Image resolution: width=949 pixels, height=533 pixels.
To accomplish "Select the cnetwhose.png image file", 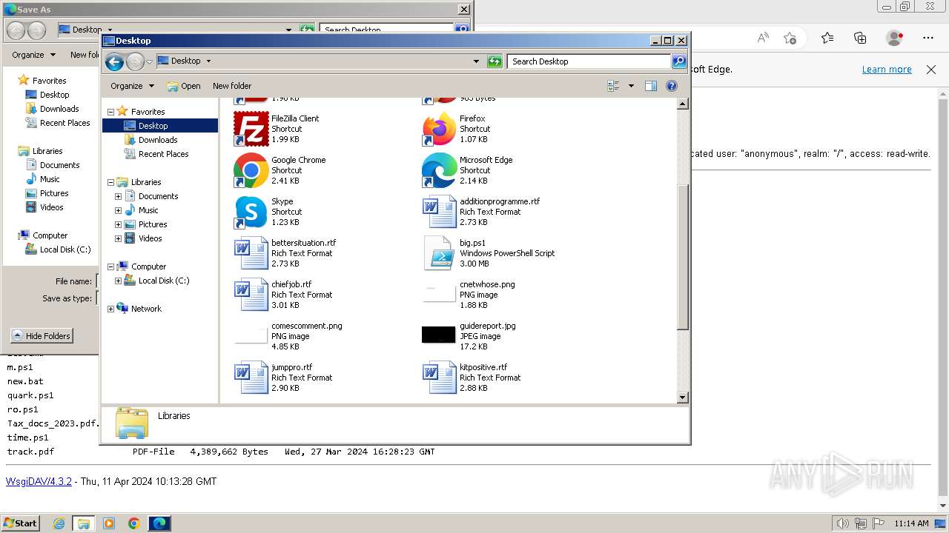I will coord(470,295).
